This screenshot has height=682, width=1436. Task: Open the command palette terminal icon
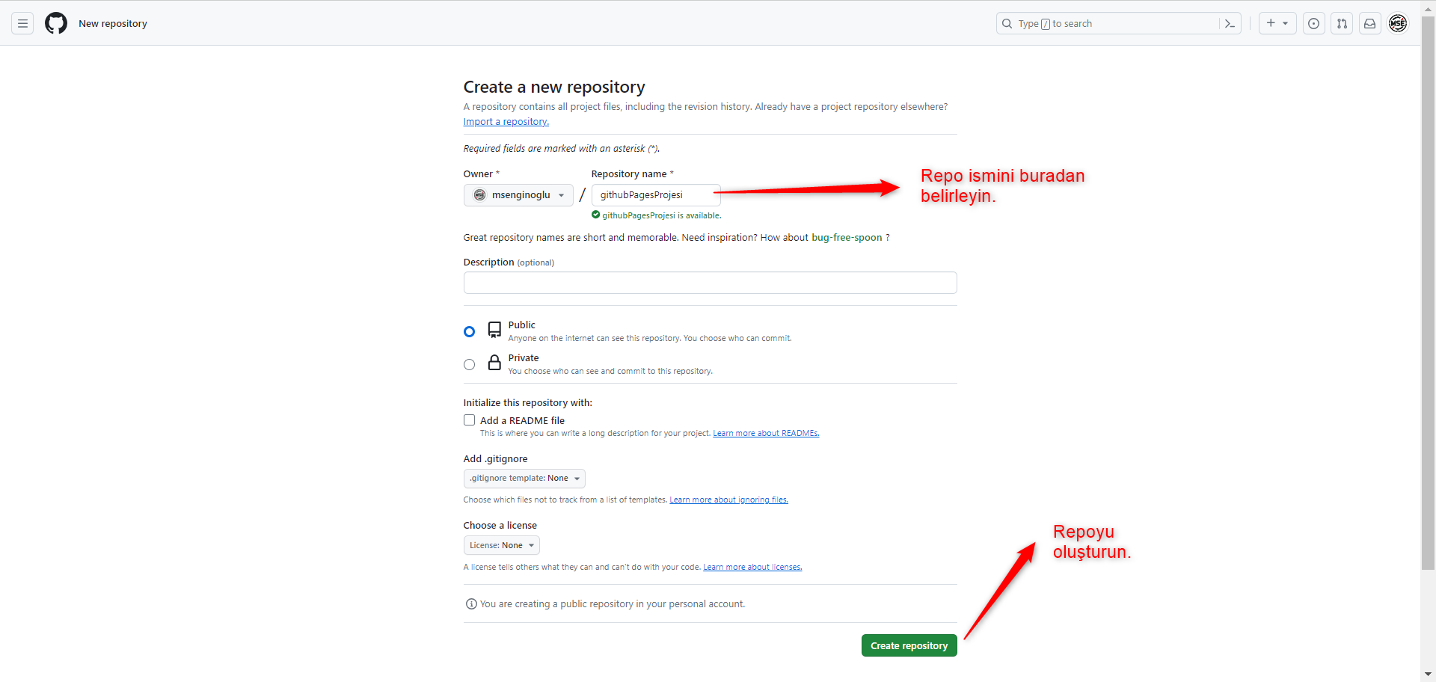[x=1230, y=23]
